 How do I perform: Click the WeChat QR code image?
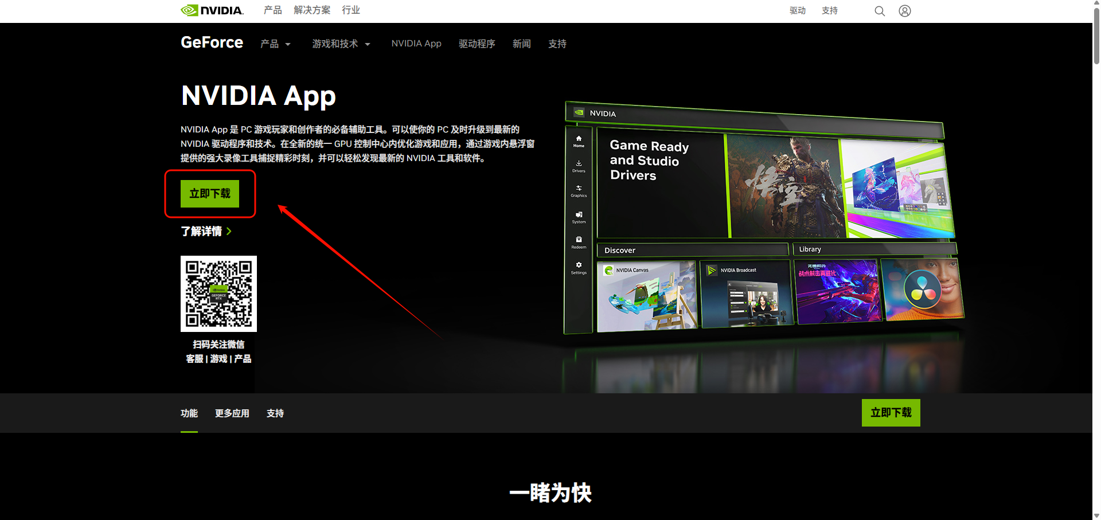(218, 294)
